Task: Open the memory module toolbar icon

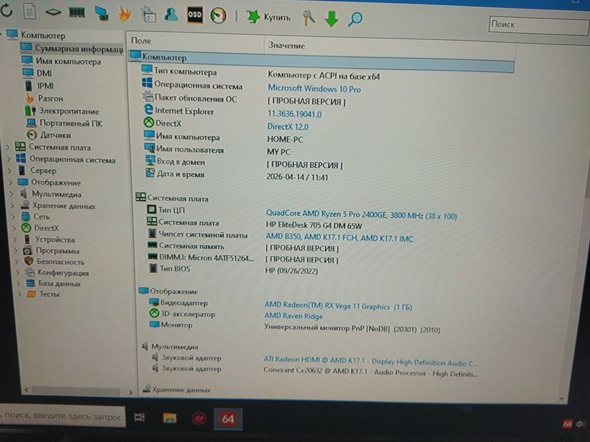Action: (77, 13)
